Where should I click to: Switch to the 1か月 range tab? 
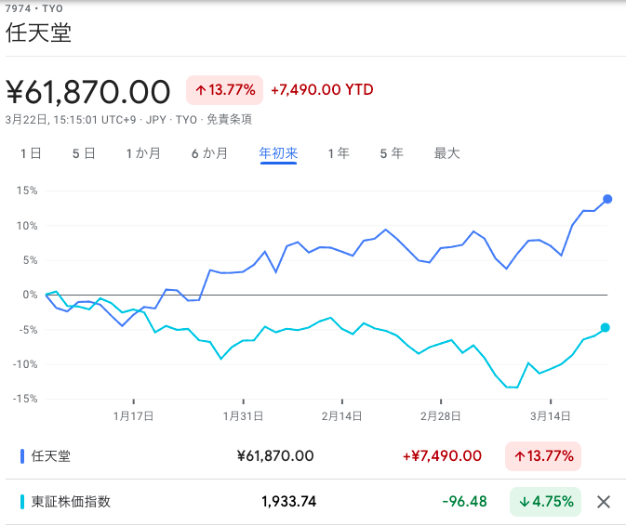pyautogui.click(x=143, y=153)
